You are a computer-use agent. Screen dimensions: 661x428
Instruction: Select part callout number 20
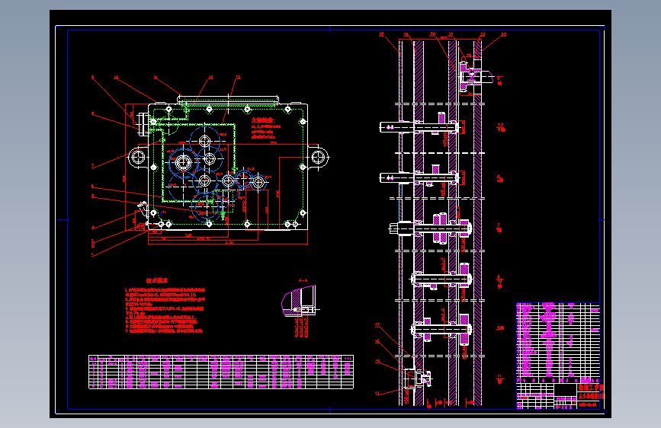click(x=432, y=34)
